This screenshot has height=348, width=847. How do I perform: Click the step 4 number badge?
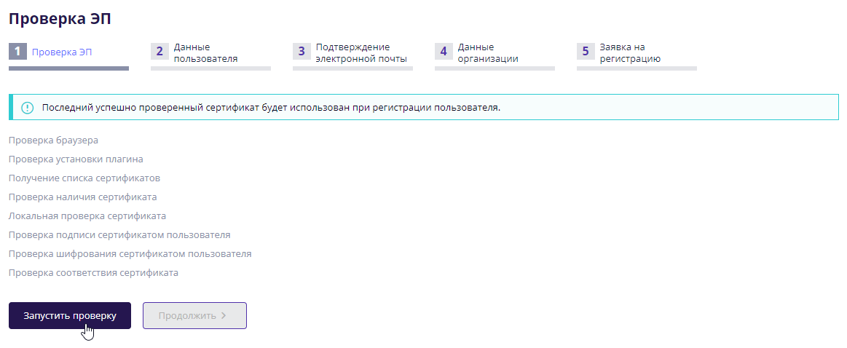coord(444,52)
